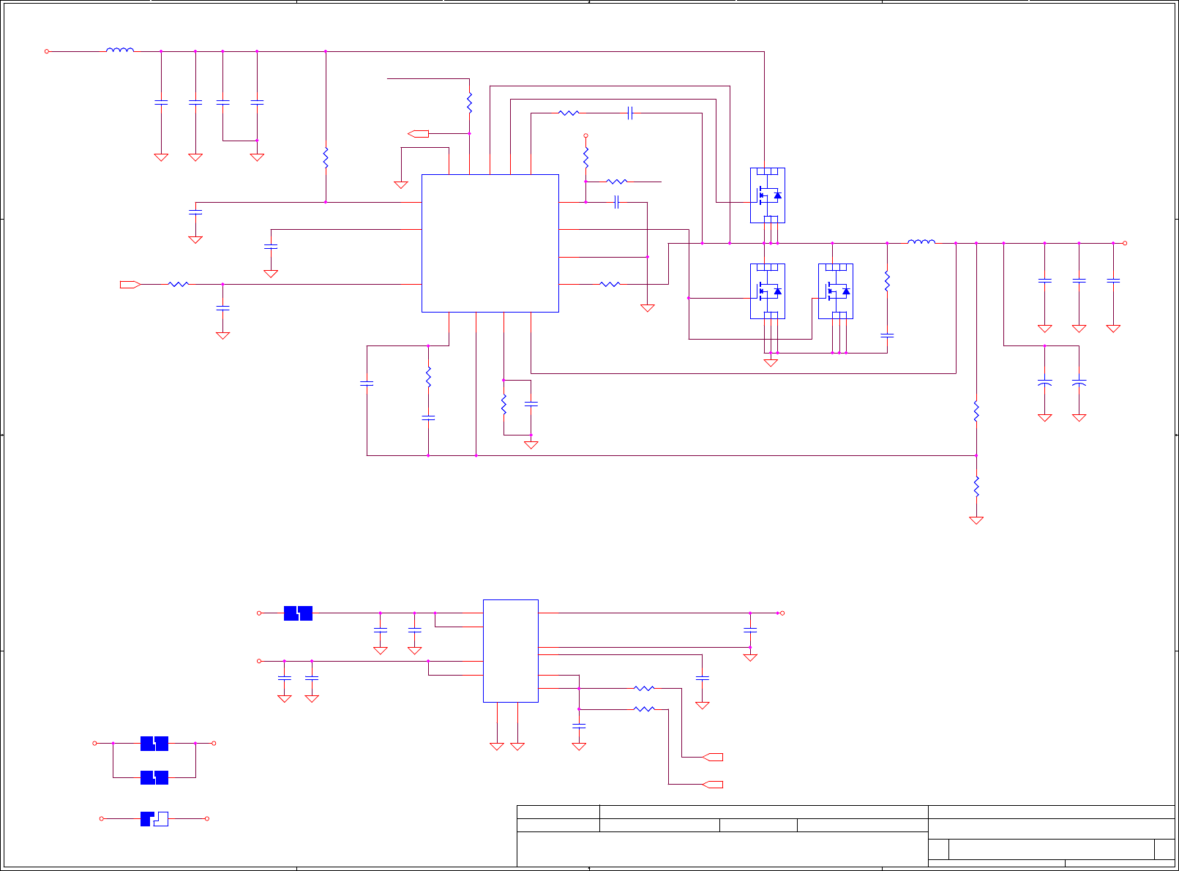This screenshot has height=871, width=1179.
Task: Select pull-up resistor below small open terminal
Action: pos(585,157)
